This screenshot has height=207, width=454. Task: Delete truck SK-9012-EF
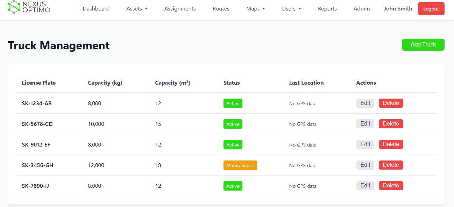[x=391, y=144]
